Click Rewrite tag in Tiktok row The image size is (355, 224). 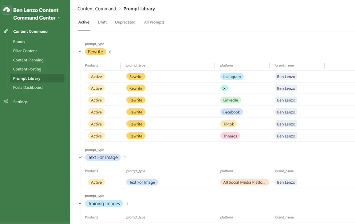[x=135, y=124]
